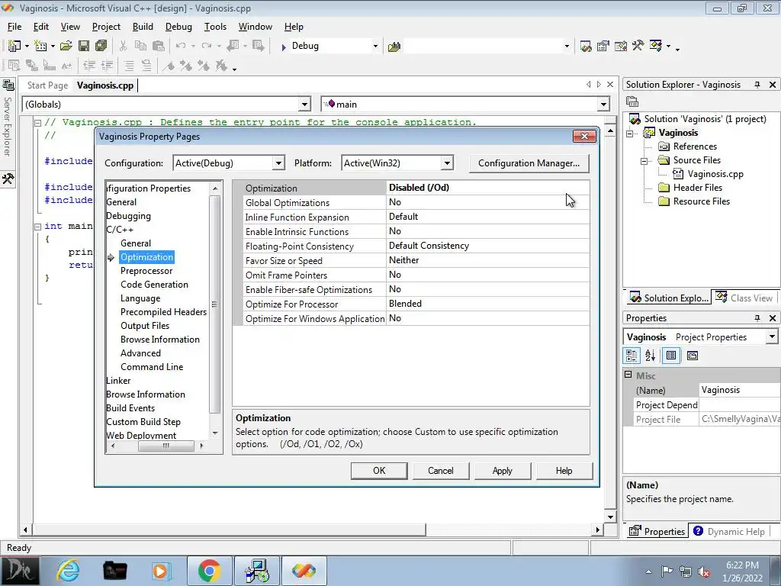
Task: Select Linker in the property tree
Action: [118, 381]
